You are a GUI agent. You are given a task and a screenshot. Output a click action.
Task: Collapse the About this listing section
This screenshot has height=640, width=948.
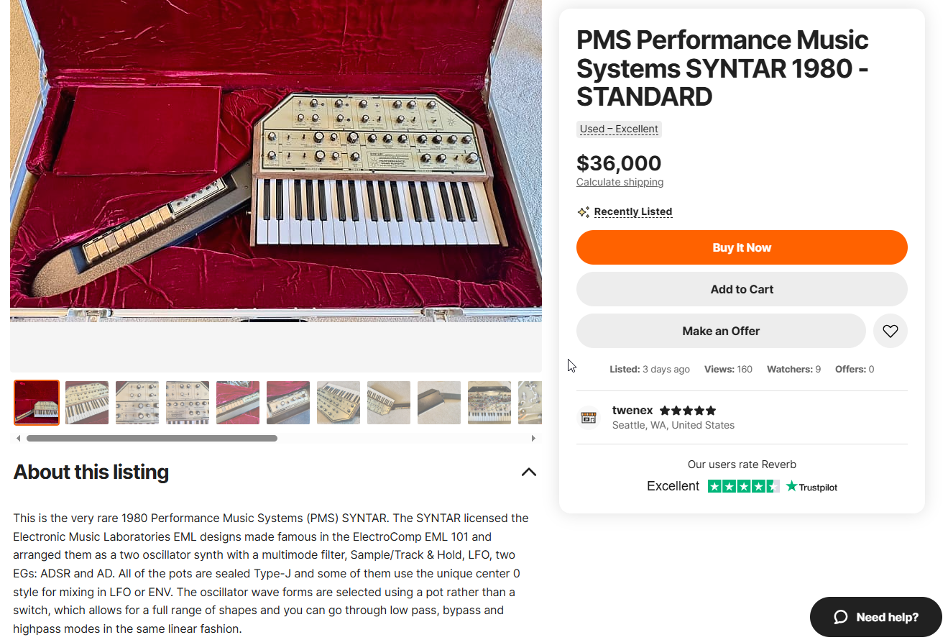tap(528, 472)
